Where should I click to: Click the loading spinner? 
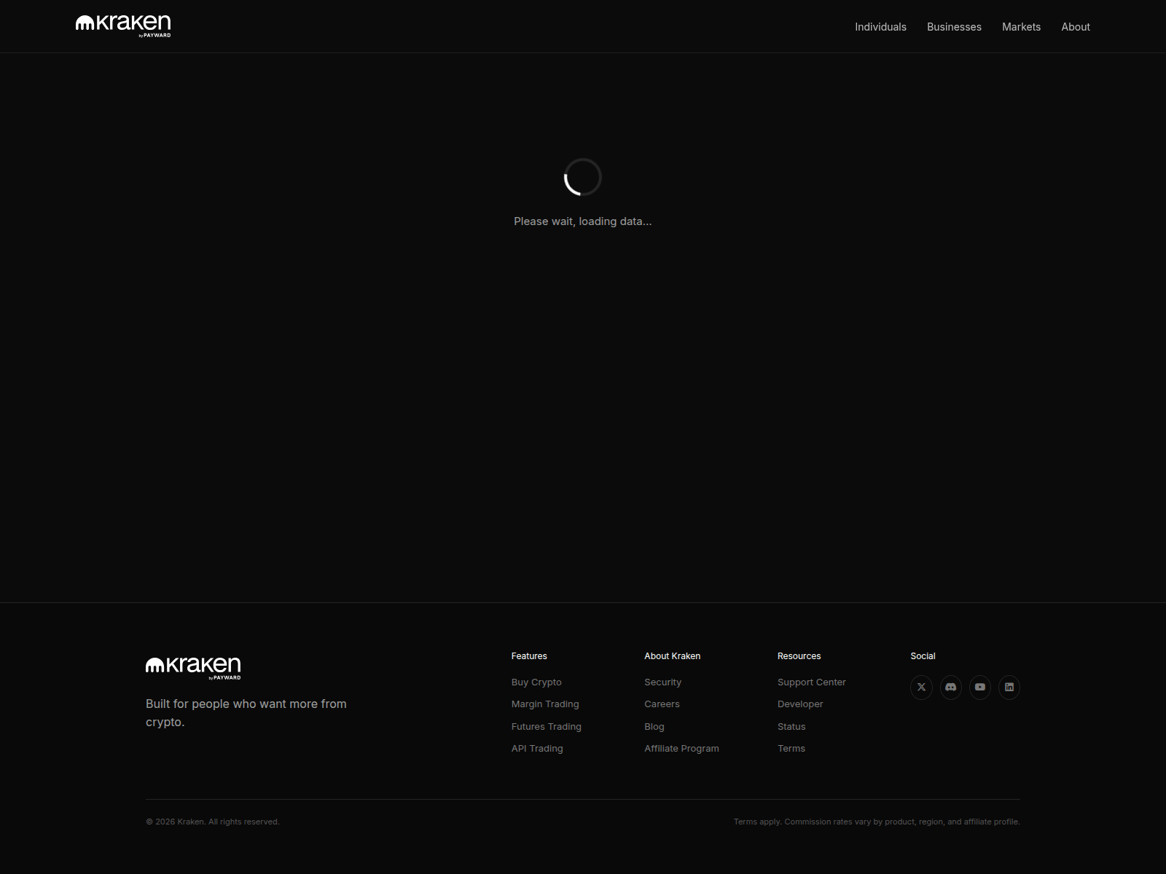pos(583,177)
